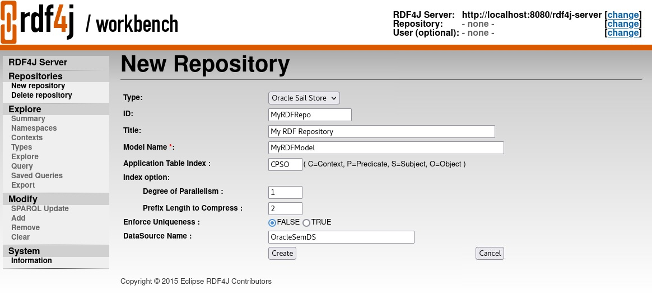The width and height of the screenshot is (652, 305).
Task: Change the Repository selection
Action: click(x=623, y=23)
